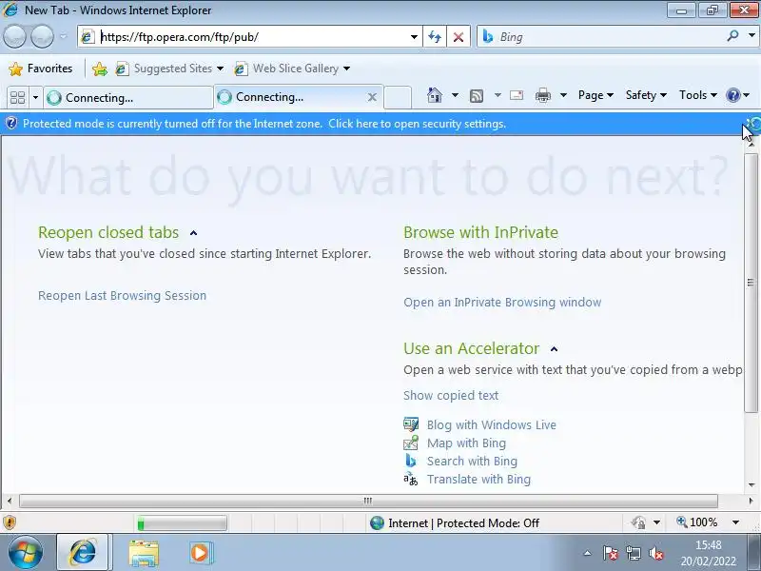Collapse the Use an Accelerator section
The height and width of the screenshot is (571, 761).
pyautogui.click(x=554, y=349)
